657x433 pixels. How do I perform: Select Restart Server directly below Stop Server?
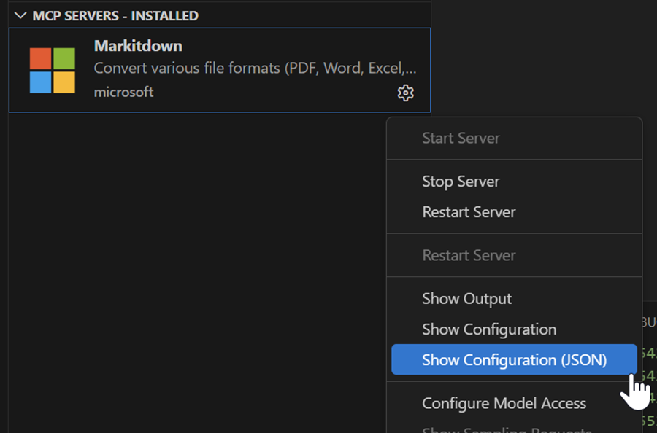coord(469,212)
